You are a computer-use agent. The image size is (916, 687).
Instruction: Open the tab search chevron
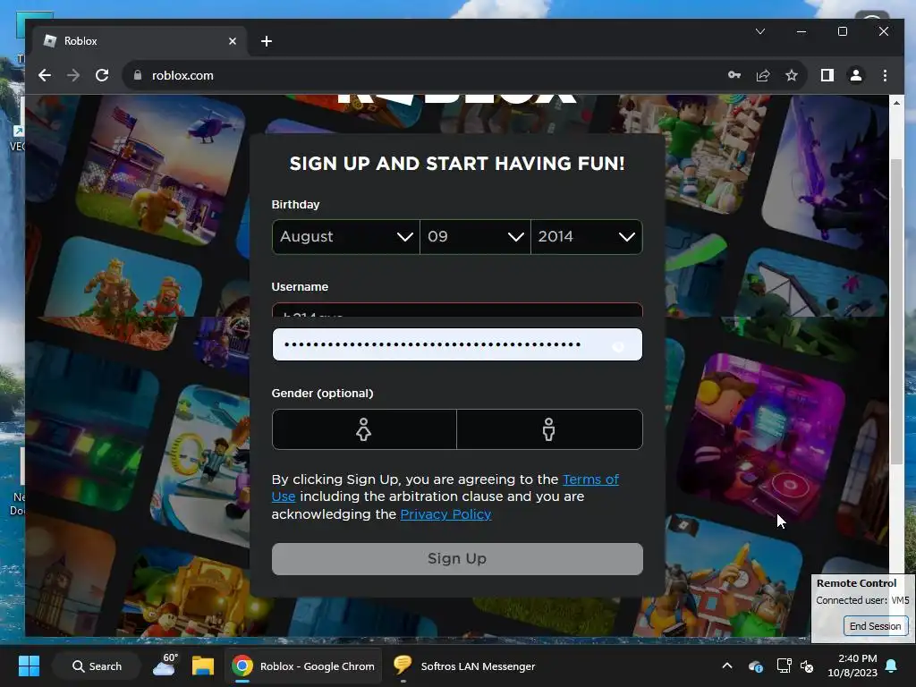coord(760,31)
